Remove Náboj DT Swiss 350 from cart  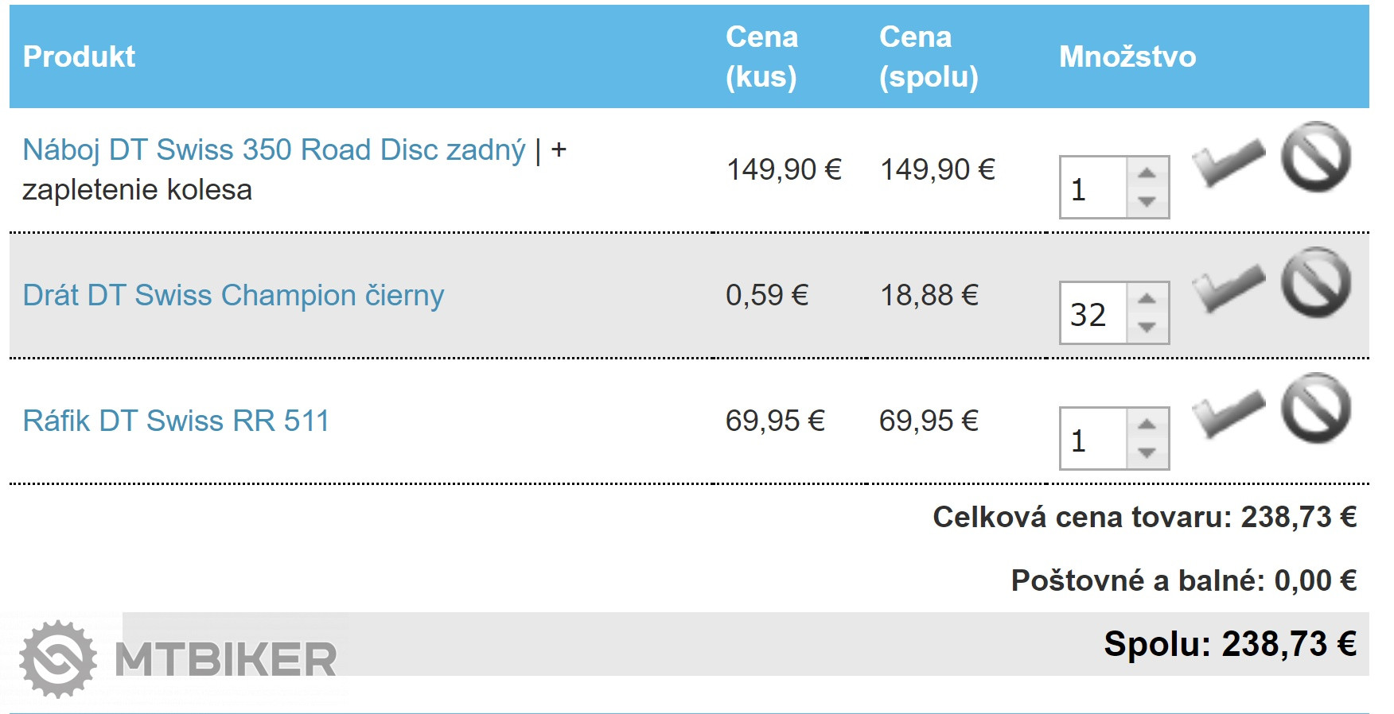click(x=1315, y=157)
